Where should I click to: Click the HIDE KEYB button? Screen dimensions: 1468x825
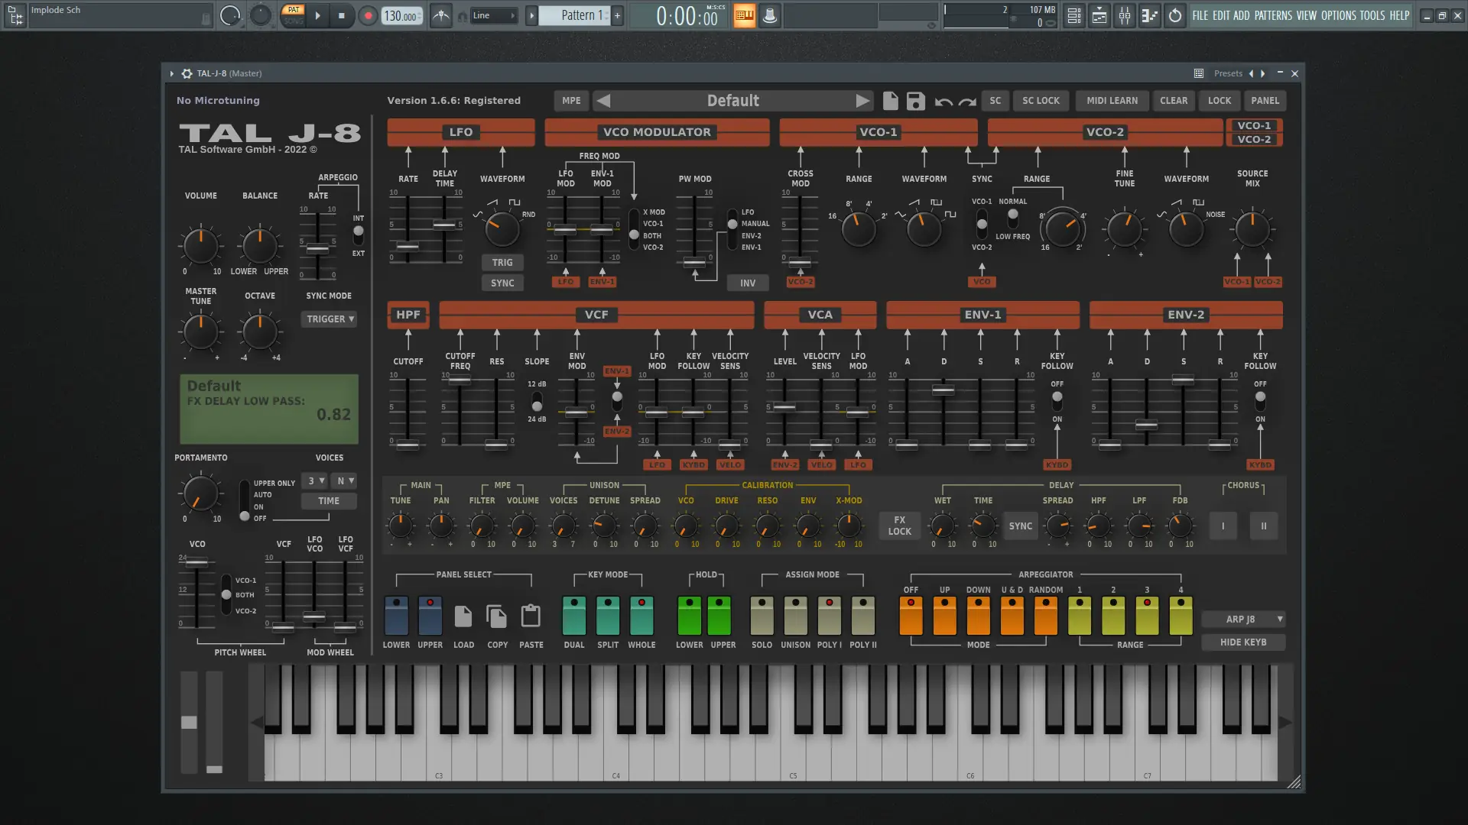click(1243, 642)
